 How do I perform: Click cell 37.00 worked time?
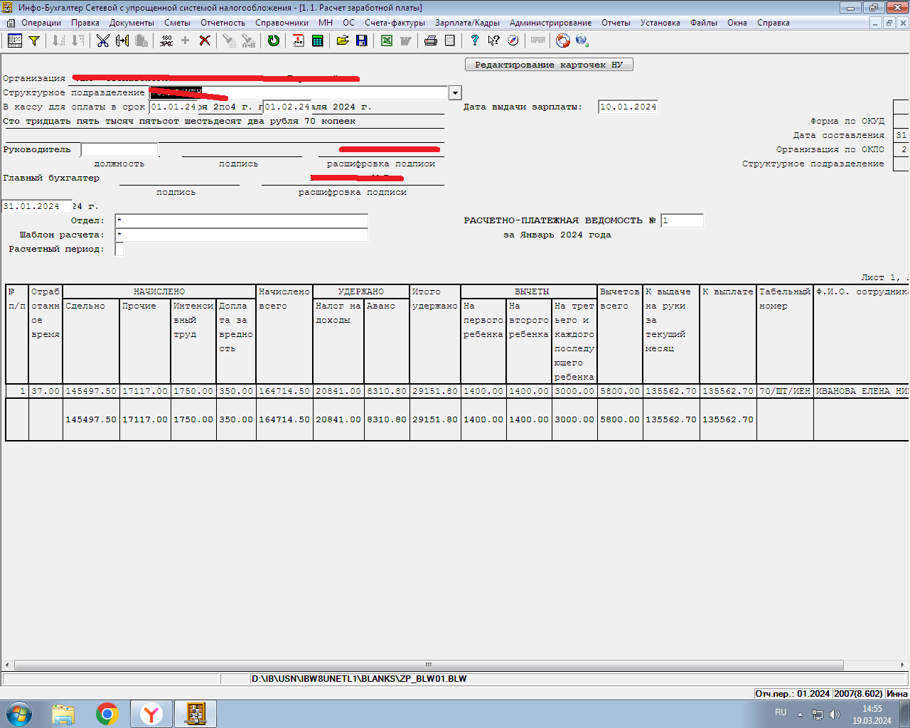(x=45, y=392)
